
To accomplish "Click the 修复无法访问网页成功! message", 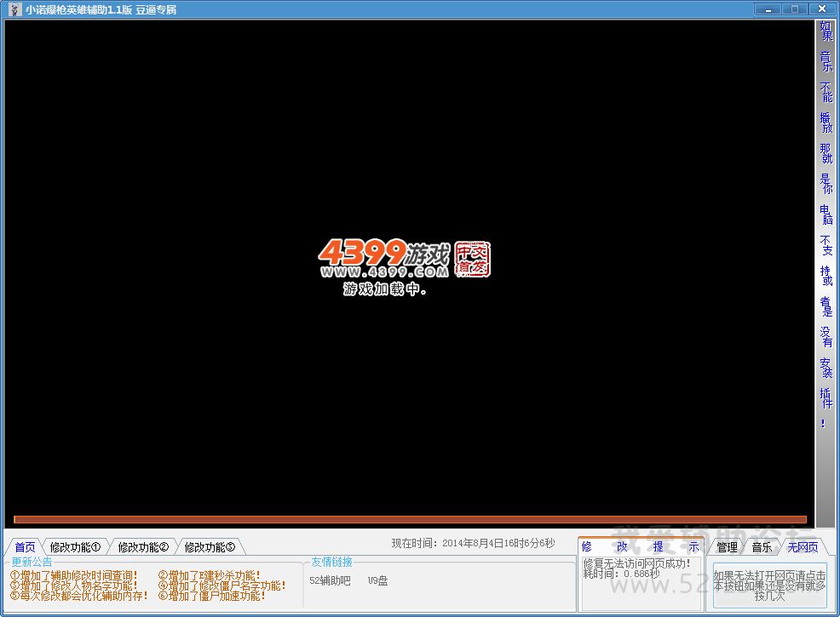I will [636, 563].
